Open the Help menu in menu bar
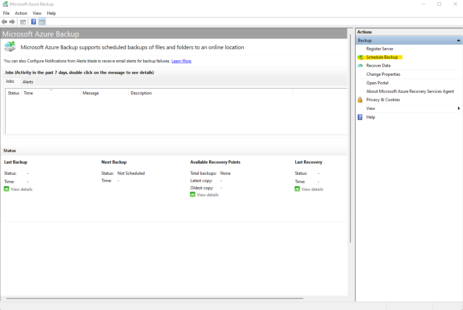Screen dimensions: 463x310 pyautogui.click(x=51, y=13)
